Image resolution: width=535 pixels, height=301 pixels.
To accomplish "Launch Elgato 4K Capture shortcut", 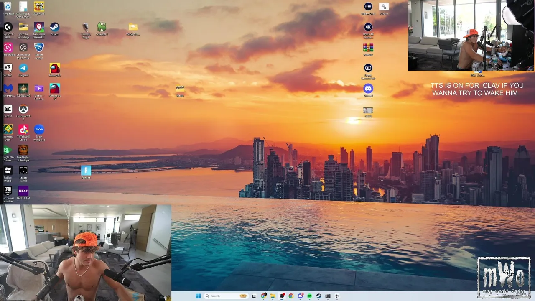I will (x=368, y=31).
